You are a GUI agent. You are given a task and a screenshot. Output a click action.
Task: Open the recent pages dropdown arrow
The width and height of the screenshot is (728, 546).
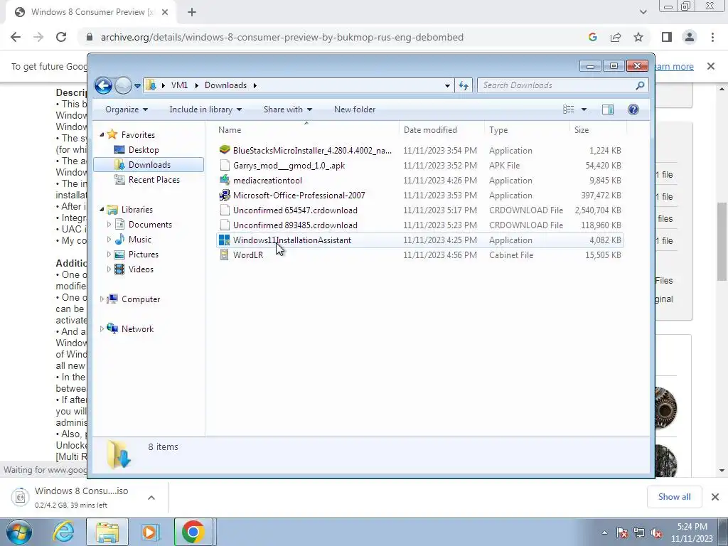[137, 86]
